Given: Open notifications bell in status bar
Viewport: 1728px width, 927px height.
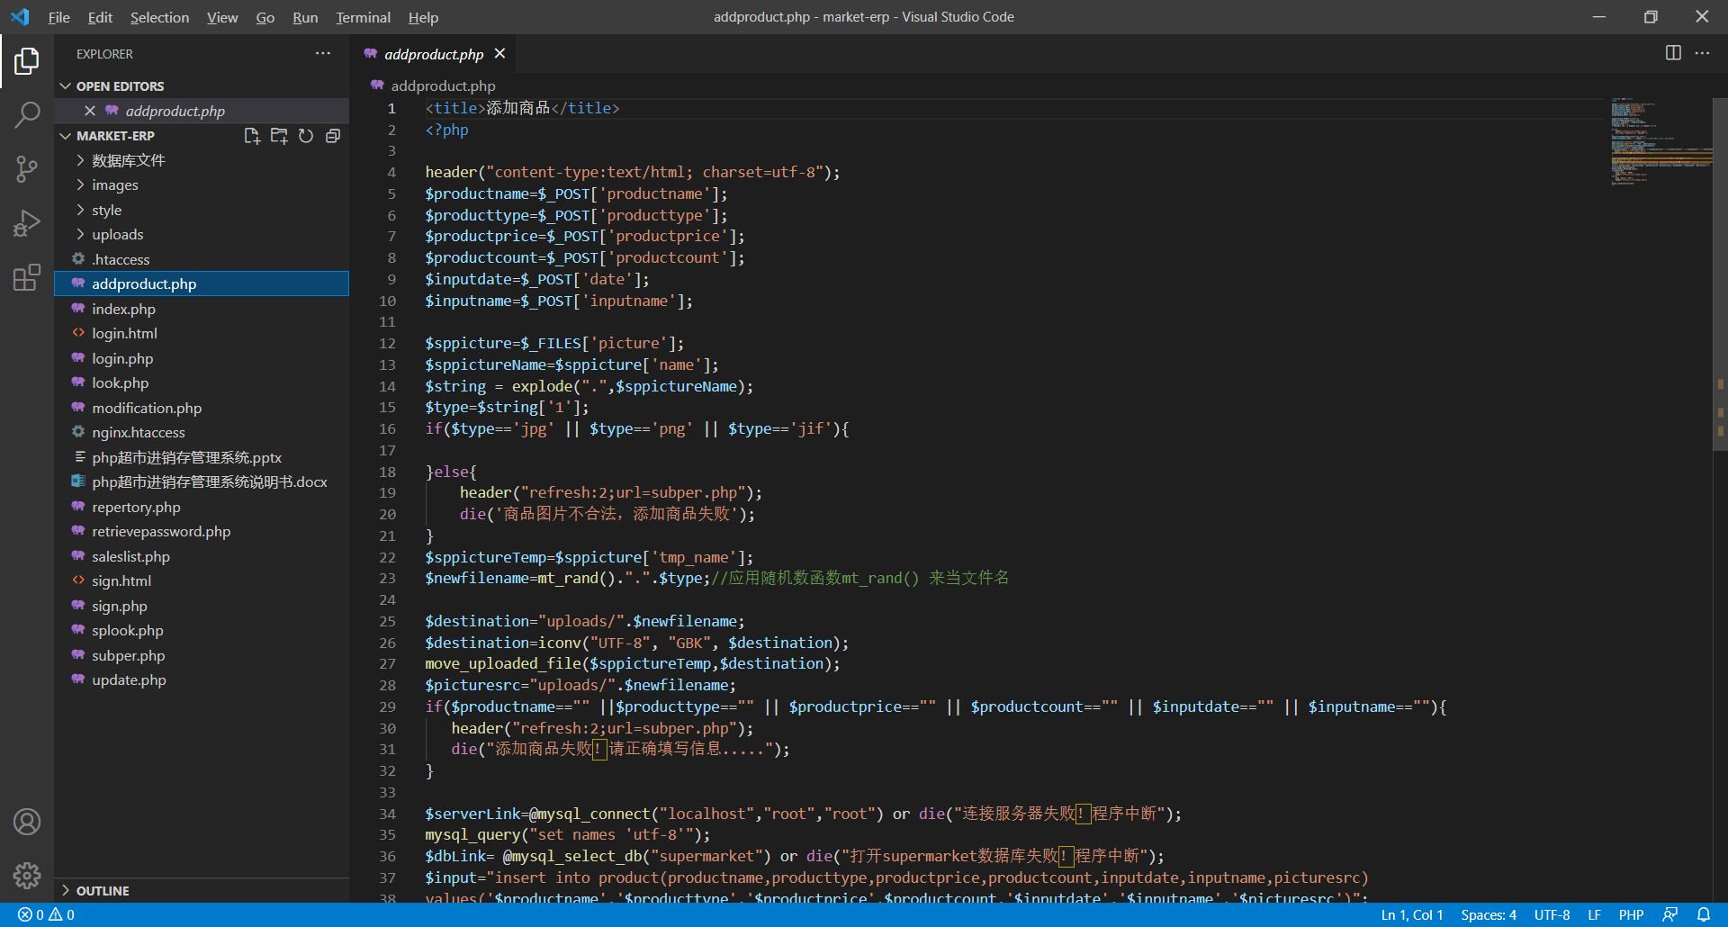Looking at the screenshot, I should click(1704, 914).
